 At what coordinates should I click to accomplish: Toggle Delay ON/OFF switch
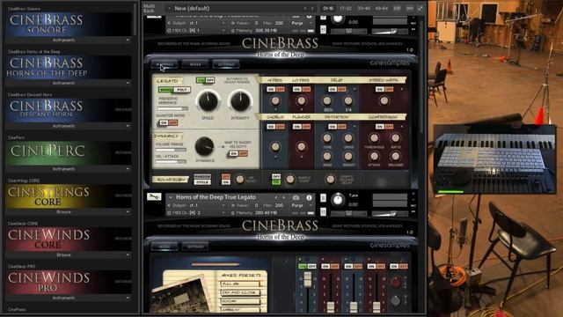click(x=337, y=89)
